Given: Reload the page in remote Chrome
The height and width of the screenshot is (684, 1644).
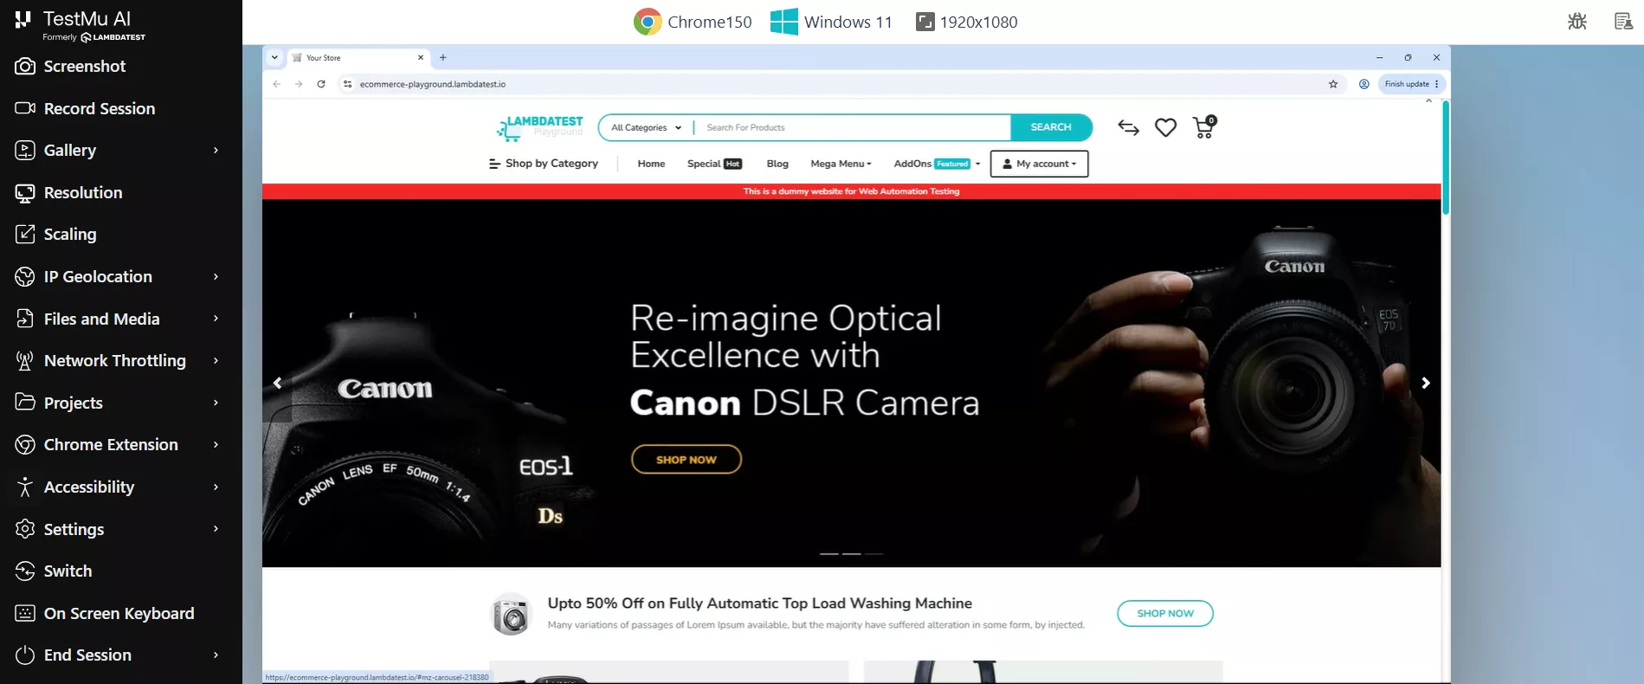Looking at the screenshot, I should click(x=321, y=84).
